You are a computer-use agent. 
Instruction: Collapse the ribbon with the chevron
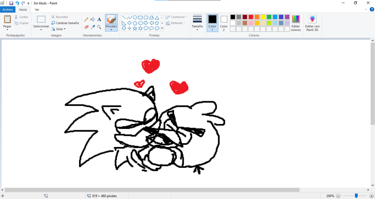367,10
